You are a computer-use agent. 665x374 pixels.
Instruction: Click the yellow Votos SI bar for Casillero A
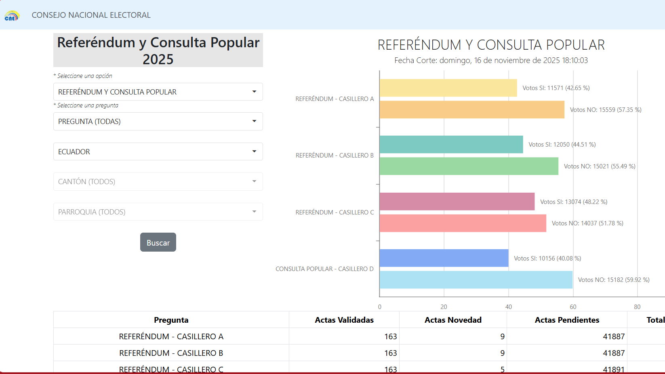(448, 88)
